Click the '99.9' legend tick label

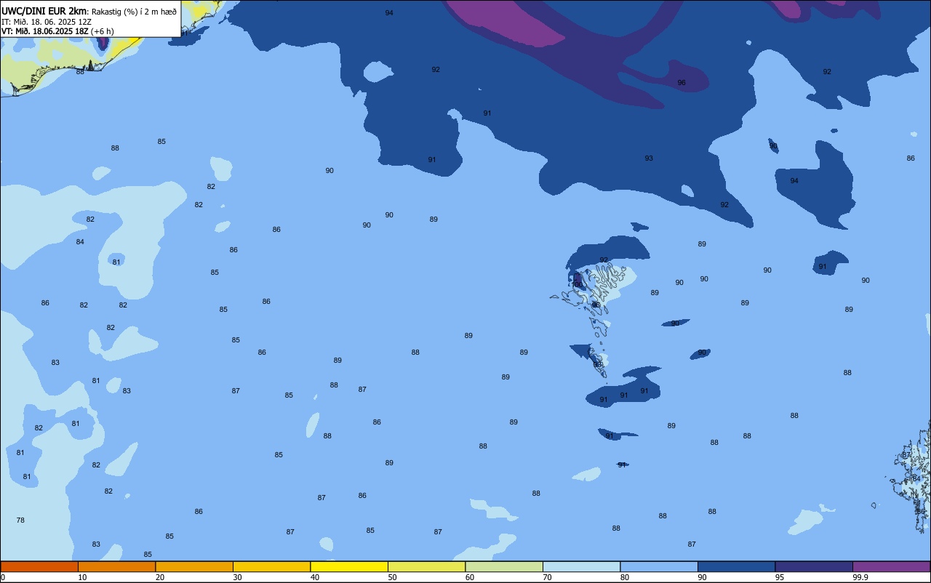click(x=860, y=577)
